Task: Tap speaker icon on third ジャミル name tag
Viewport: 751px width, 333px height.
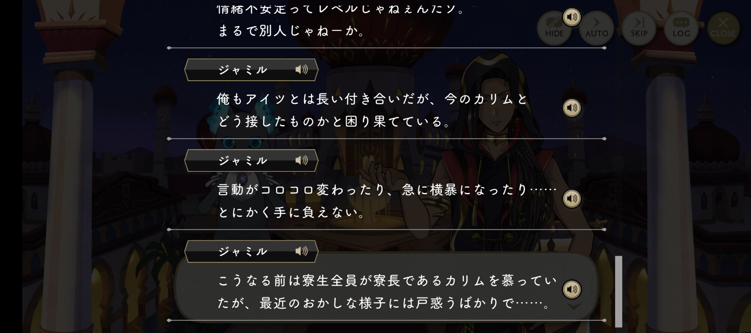Action: point(301,251)
